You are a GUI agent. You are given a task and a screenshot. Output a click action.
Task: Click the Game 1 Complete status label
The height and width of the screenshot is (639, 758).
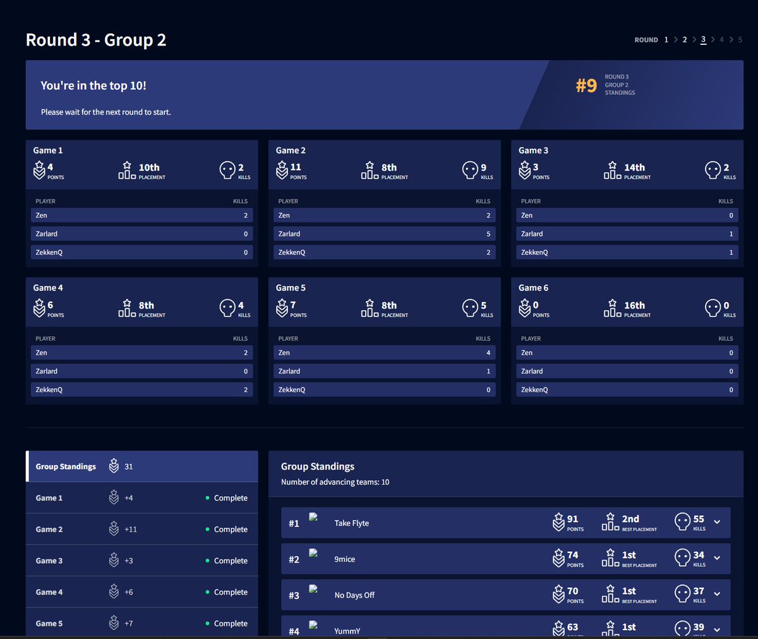pyautogui.click(x=231, y=498)
